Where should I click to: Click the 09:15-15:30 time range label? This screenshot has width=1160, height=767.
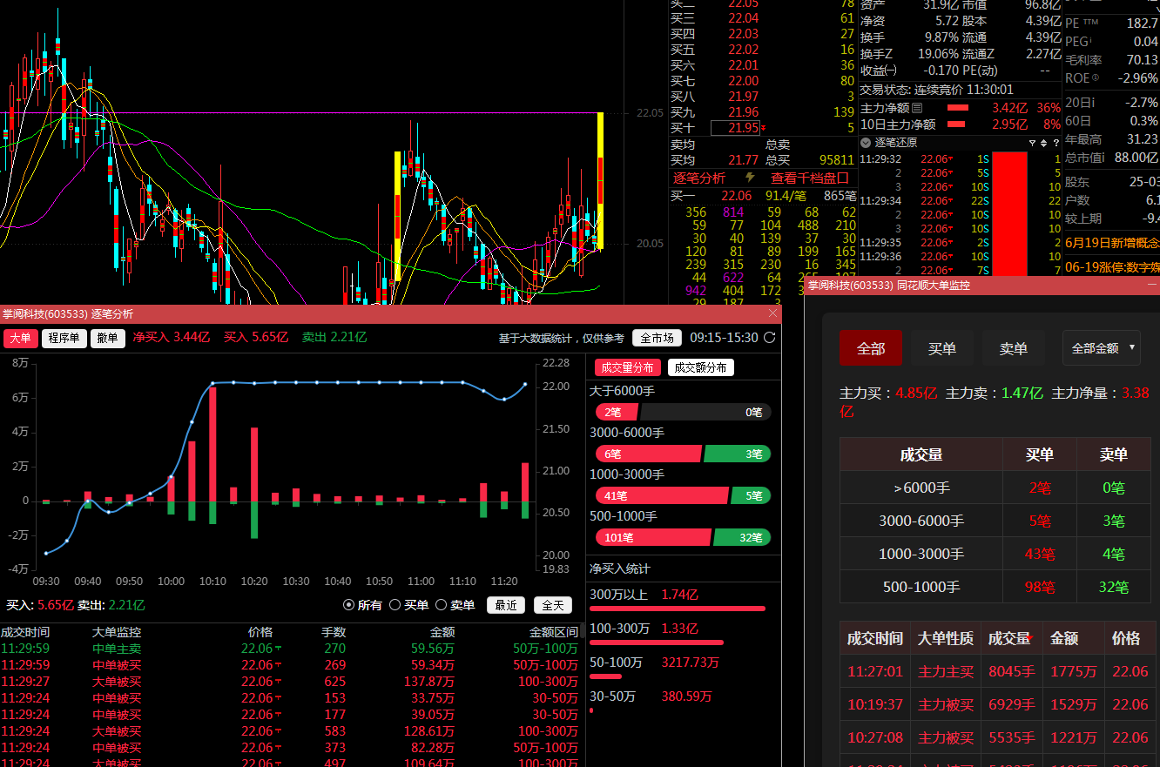coord(724,338)
